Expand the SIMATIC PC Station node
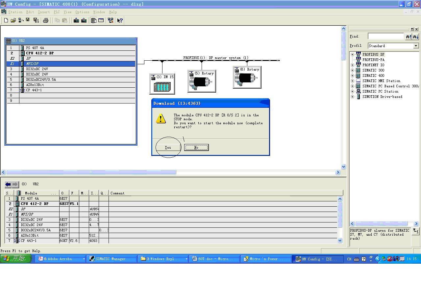The height and width of the screenshot is (293, 421). click(352, 91)
